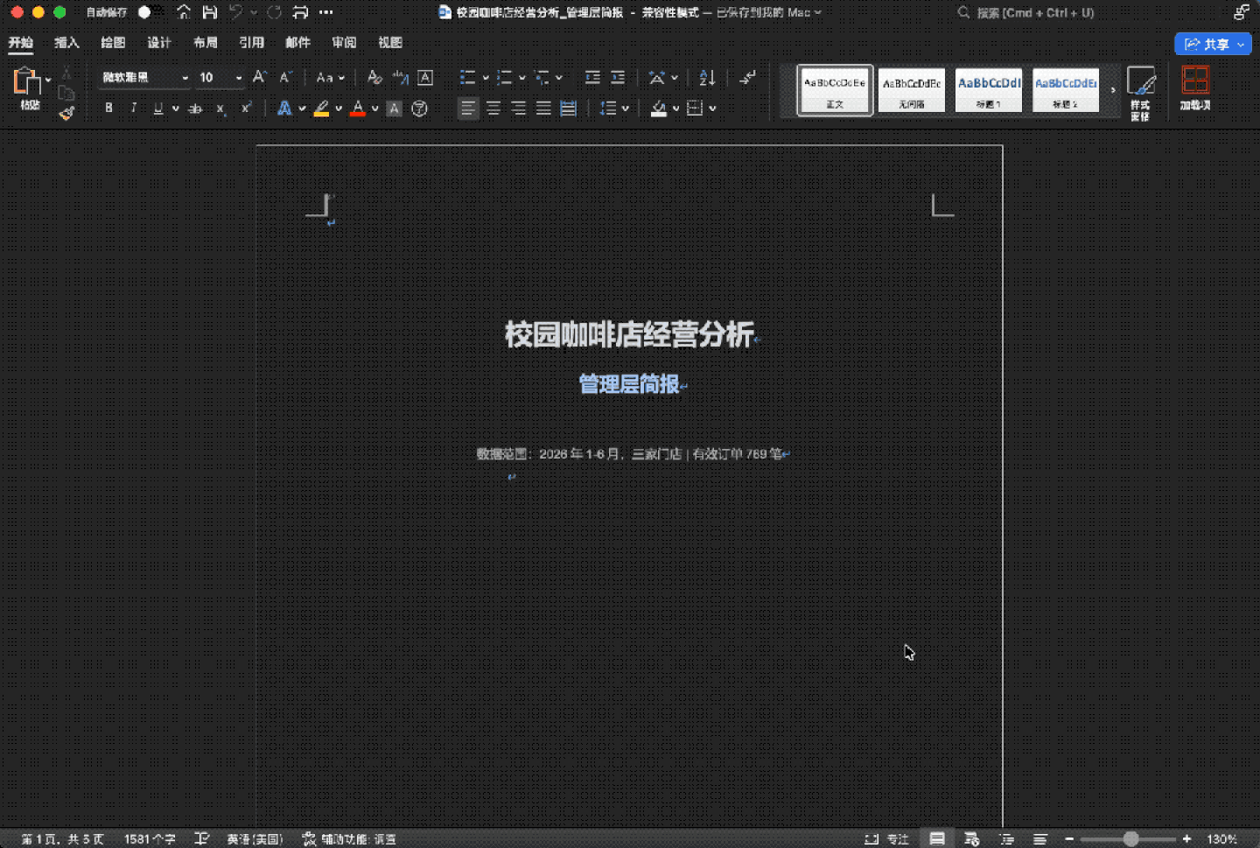The height and width of the screenshot is (848, 1260).
Task: Expand line spacing dropdown arrow
Action: pyautogui.click(x=625, y=109)
